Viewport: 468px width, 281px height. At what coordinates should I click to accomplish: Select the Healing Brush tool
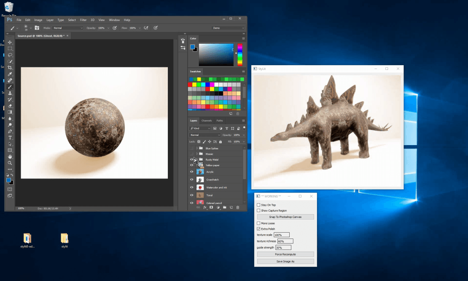tap(10, 80)
